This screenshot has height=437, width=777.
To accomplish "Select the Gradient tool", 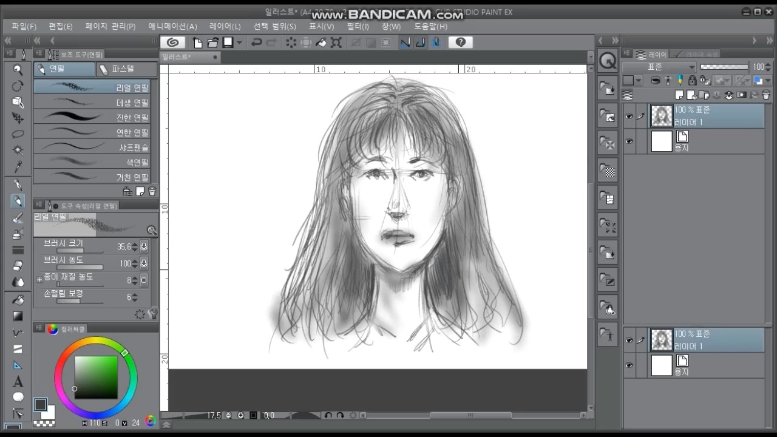I will click(x=18, y=316).
